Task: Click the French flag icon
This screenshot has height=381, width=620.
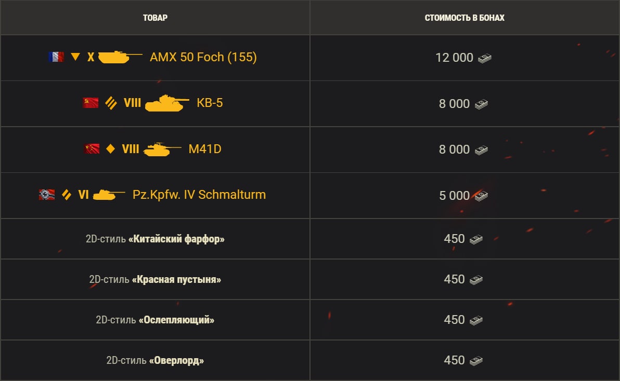Action: click(56, 57)
